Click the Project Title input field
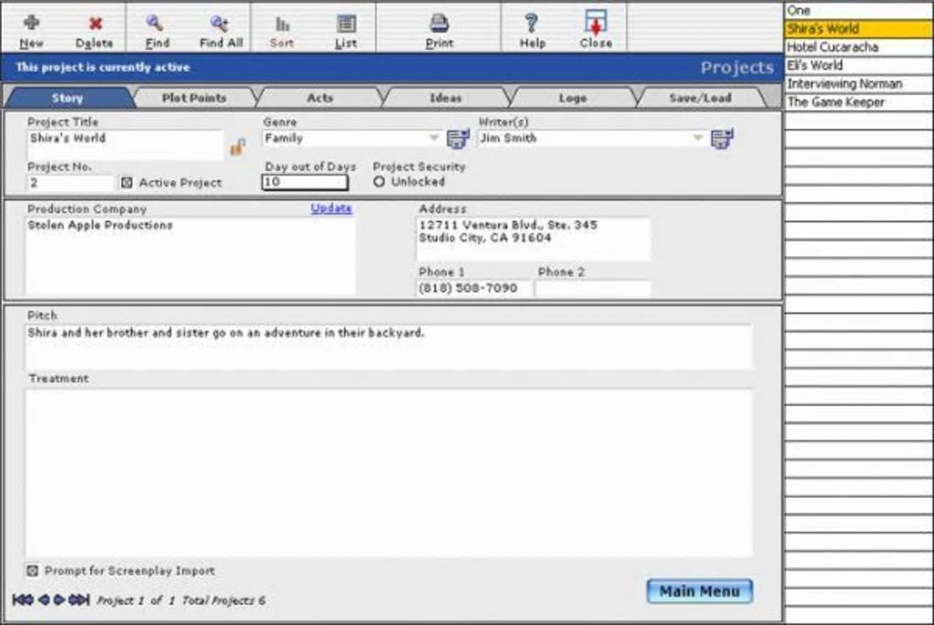This screenshot has height=625, width=934. click(x=125, y=145)
